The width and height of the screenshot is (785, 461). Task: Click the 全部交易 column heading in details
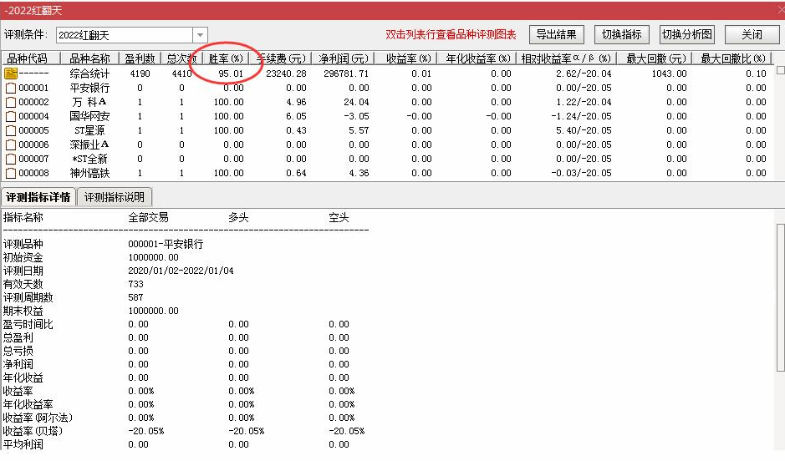point(148,217)
